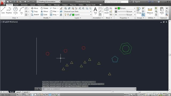Viewport: 171px width, 96px height.
Task: Click the Type a command input field
Action: (89, 89)
